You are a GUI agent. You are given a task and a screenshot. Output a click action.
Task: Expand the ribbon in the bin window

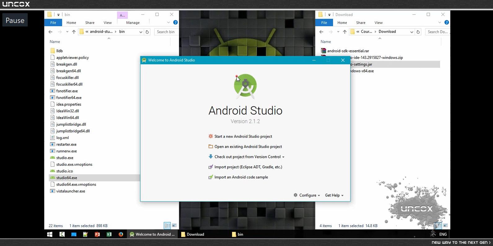(x=168, y=22)
